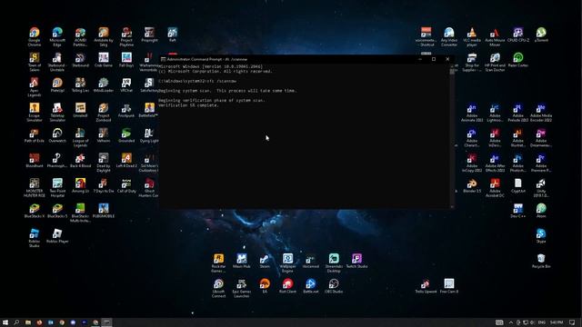
Task: Select the Dead by Daylight desktop icon
Action: tap(103, 163)
